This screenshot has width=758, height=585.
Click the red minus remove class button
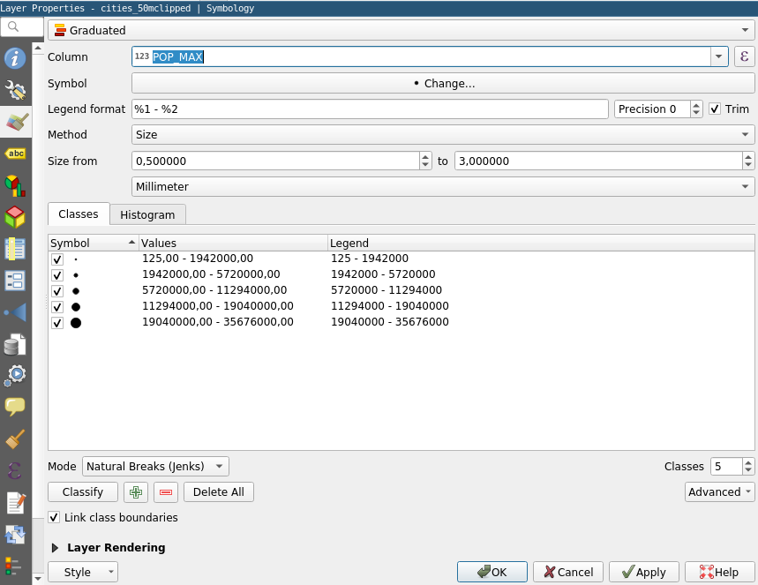tap(165, 492)
